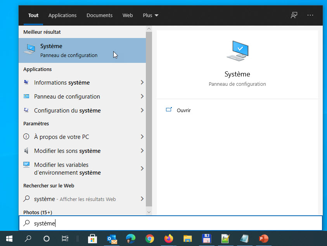Launch PowerPoint from the taskbar
This screenshot has width=327, height=246.
(x=264, y=238)
